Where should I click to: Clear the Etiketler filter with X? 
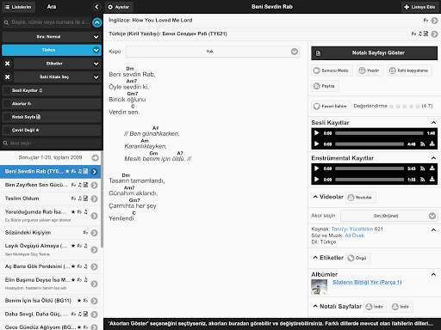click(x=8, y=64)
